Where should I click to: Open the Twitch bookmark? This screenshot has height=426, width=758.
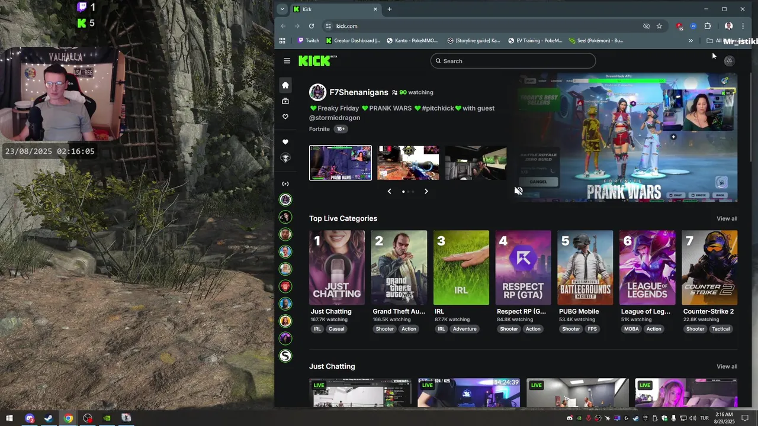(x=309, y=41)
